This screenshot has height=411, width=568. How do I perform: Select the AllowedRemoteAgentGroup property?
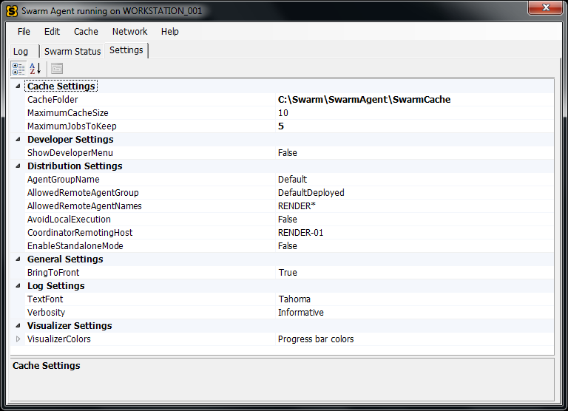tap(83, 193)
